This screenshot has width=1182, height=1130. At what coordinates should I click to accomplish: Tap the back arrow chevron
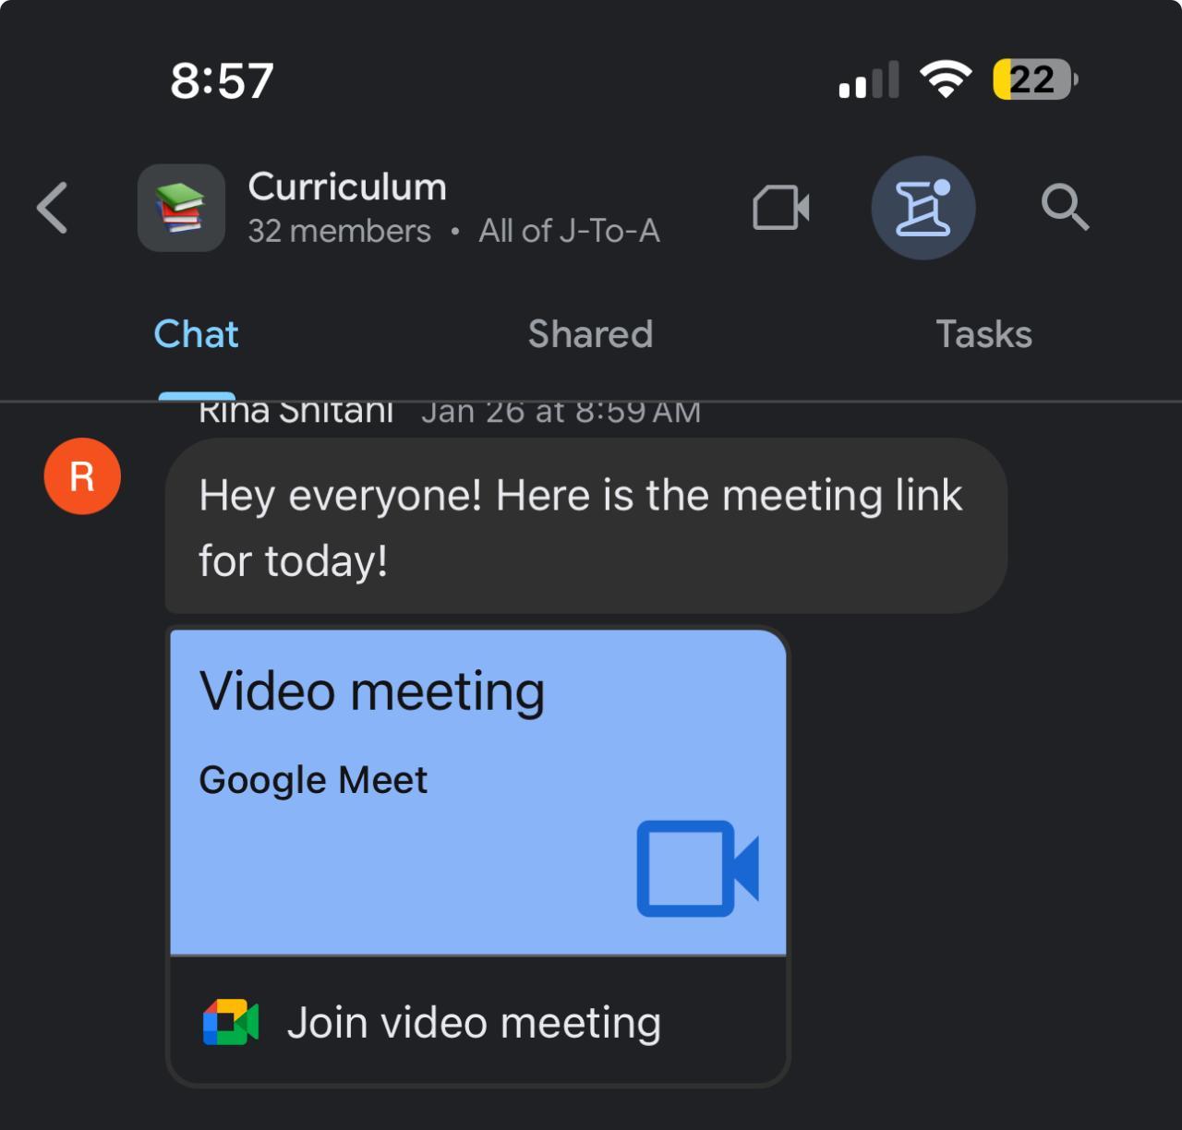(53, 208)
